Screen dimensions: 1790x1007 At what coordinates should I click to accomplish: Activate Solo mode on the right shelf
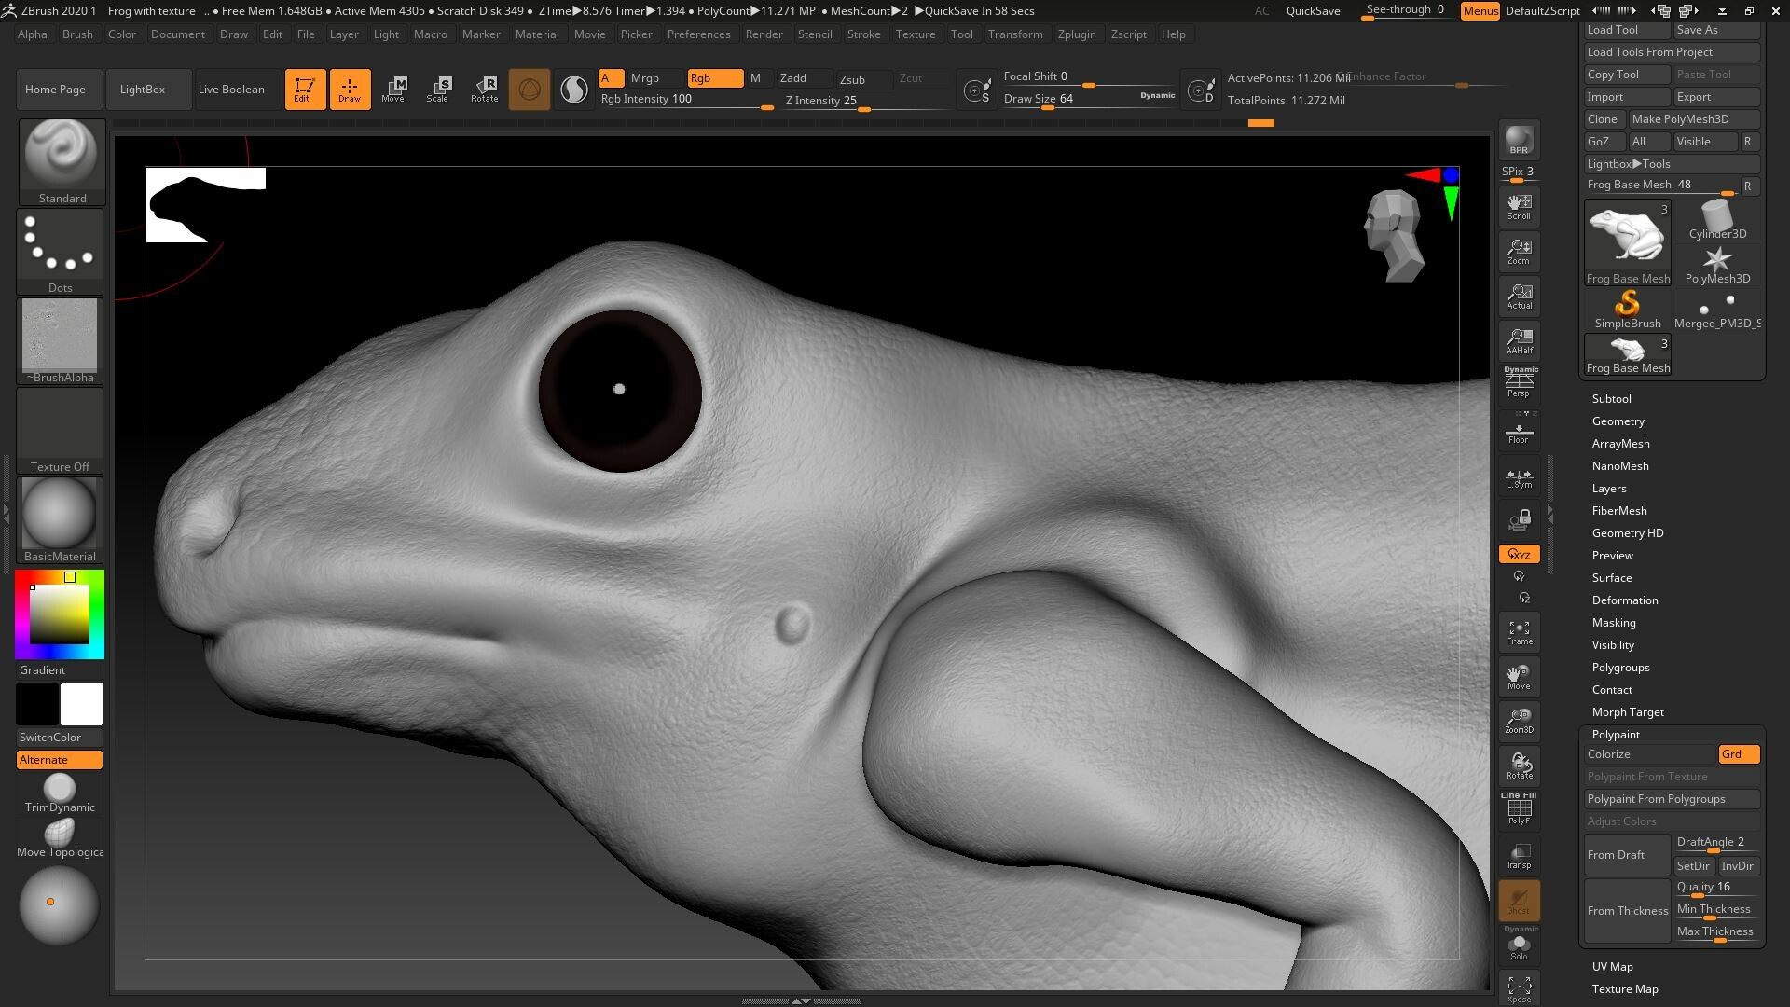tap(1519, 945)
